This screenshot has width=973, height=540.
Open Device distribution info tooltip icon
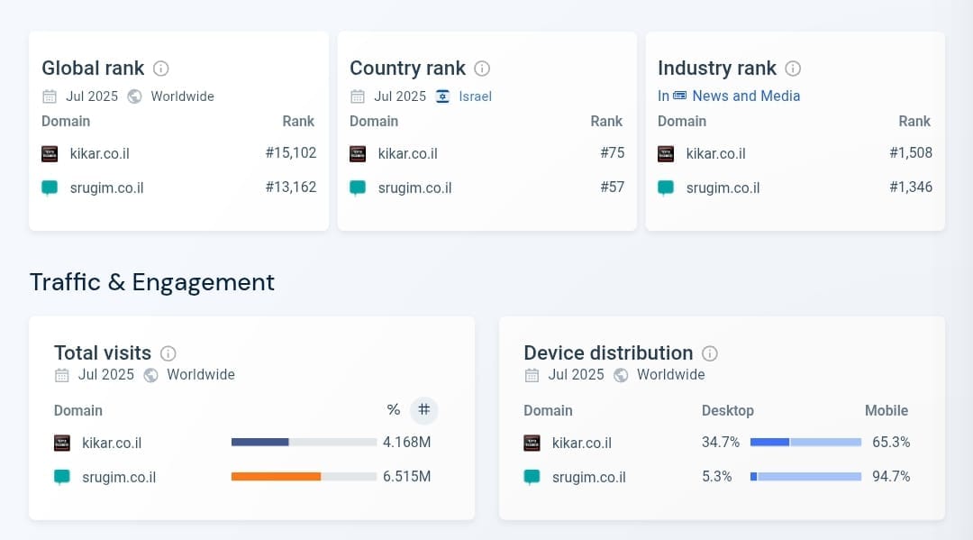[710, 353]
